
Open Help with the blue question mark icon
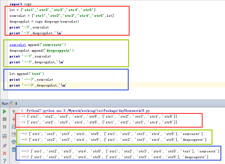(5, 161)
